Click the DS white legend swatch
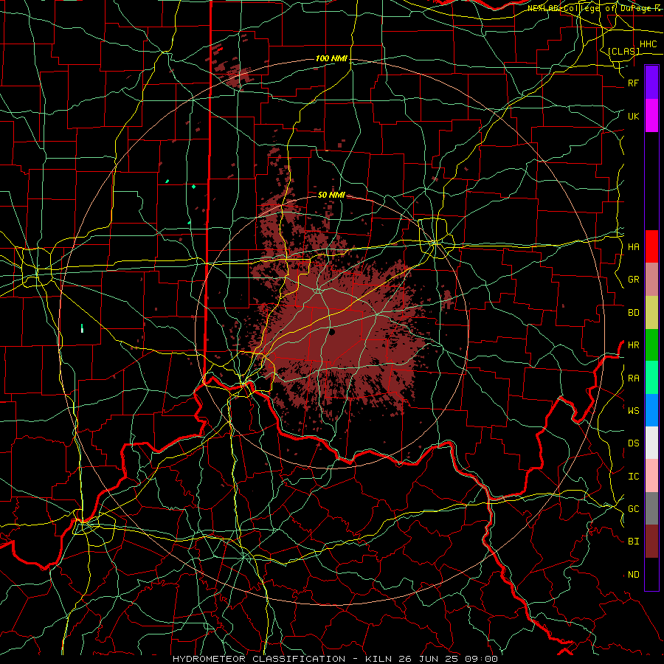 pyautogui.click(x=651, y=443)
